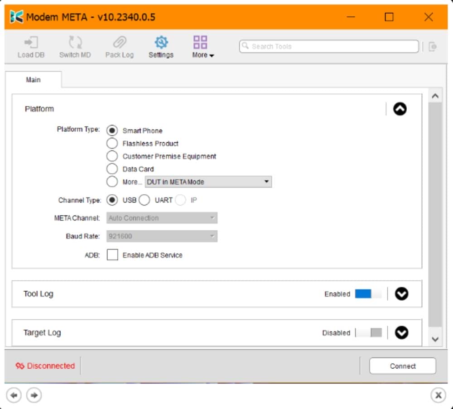Click the document icon beside the search bar

click(433, 46)
